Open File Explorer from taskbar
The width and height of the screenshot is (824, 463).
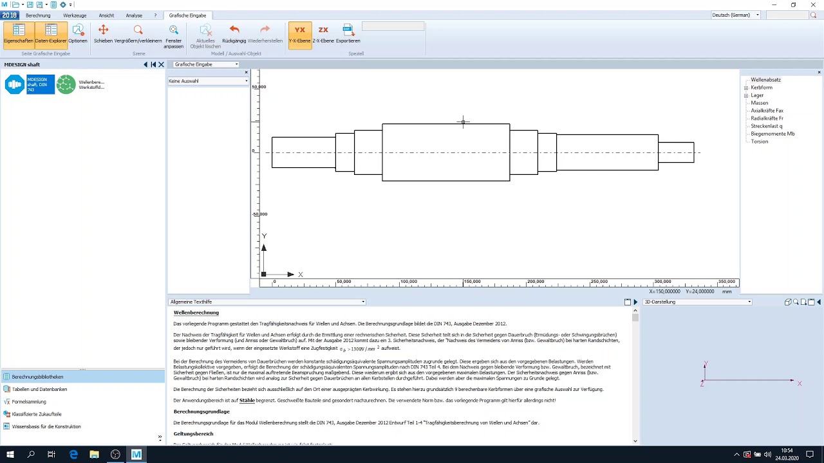(x=95, y=455)
